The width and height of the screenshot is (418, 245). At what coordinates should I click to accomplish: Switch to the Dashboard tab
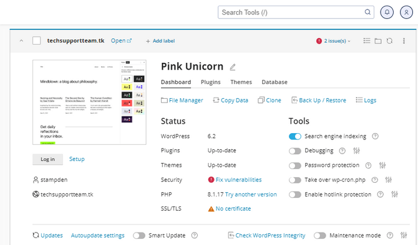pyautogui.click(x=176, y=82)
